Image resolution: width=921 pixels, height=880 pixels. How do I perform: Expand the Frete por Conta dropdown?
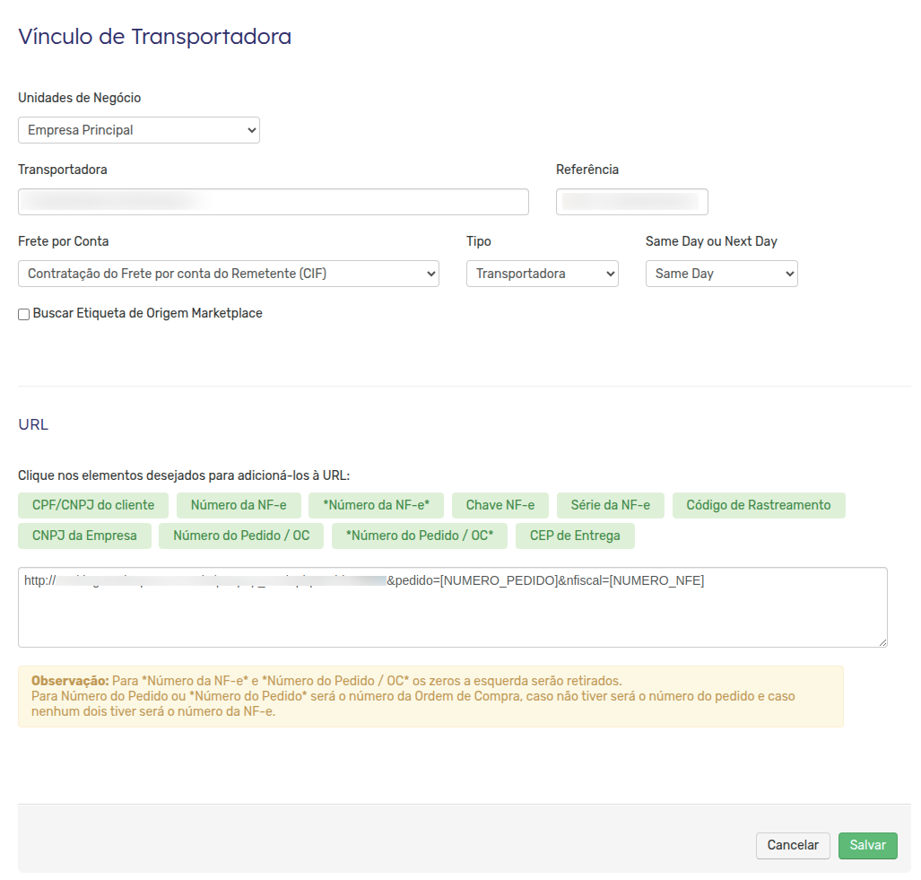click(x=229, y=274)
